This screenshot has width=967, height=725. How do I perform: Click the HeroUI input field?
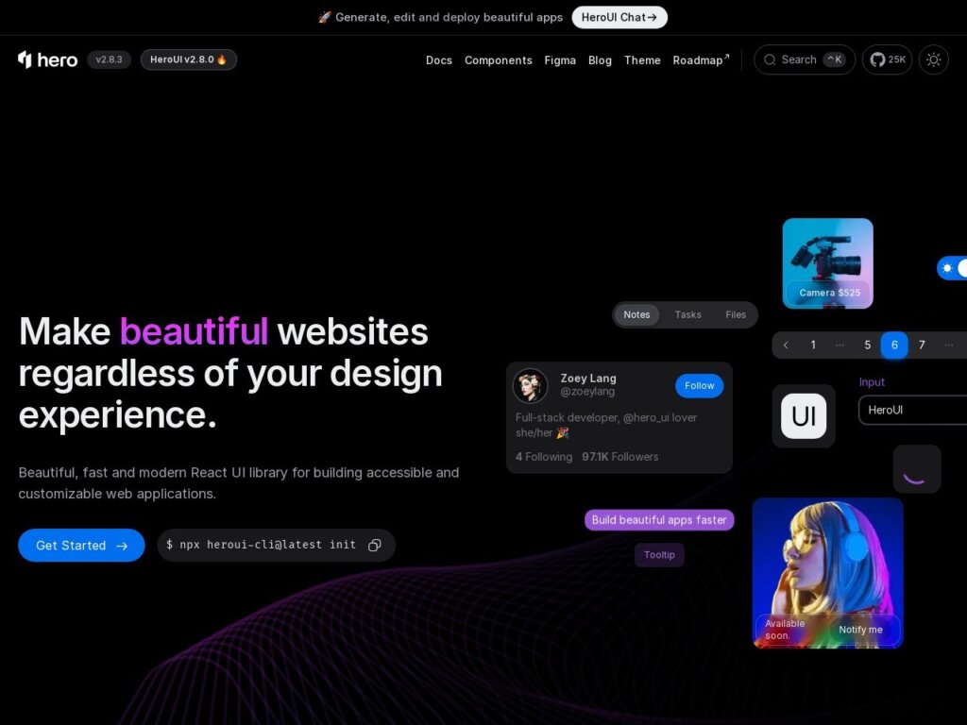[913, 410]
